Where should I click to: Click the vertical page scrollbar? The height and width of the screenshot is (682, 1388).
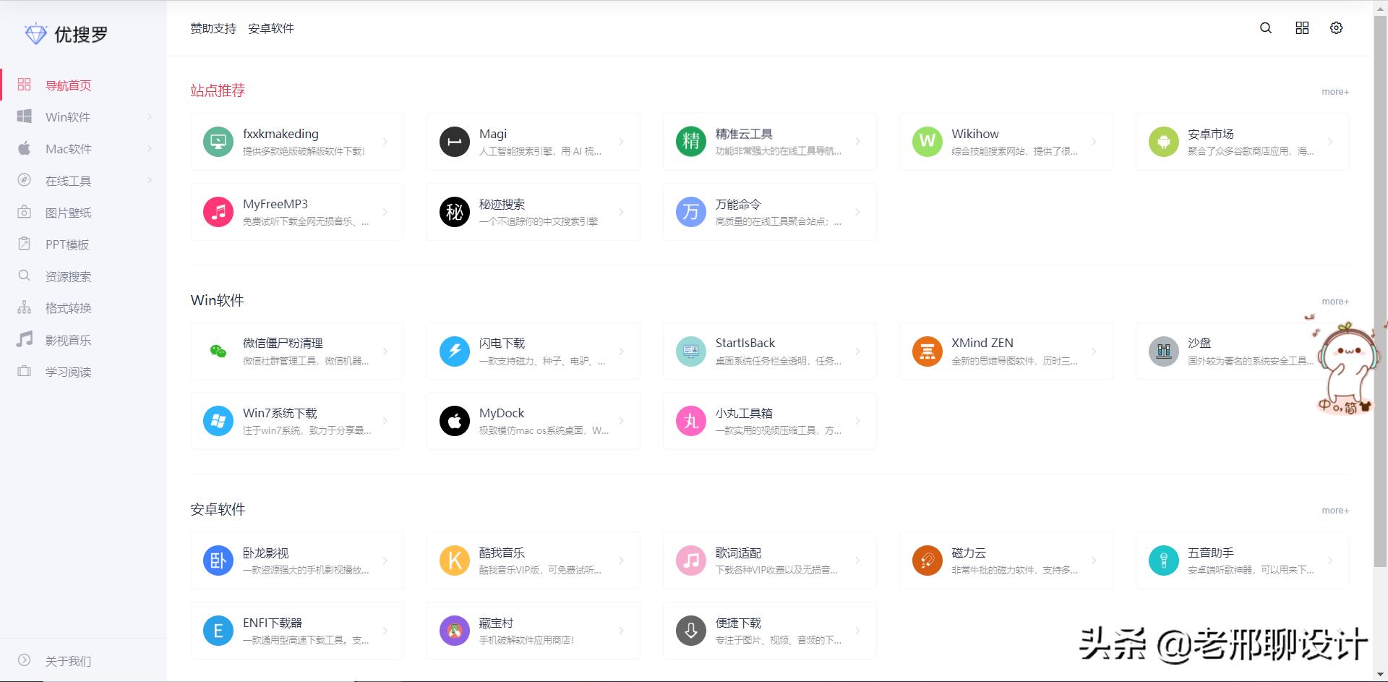tap(1379, 289)
